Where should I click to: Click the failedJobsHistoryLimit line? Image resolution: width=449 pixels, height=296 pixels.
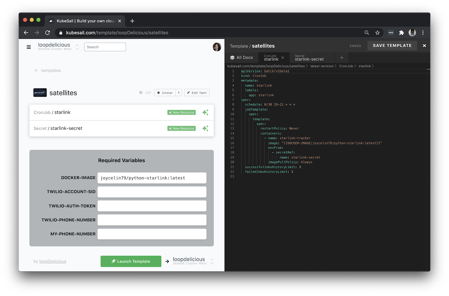(269, 172)
